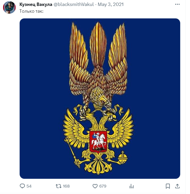Open the three-dot more options menu
This screenshot has width=190, height=194.
click(x=177, y=4)
